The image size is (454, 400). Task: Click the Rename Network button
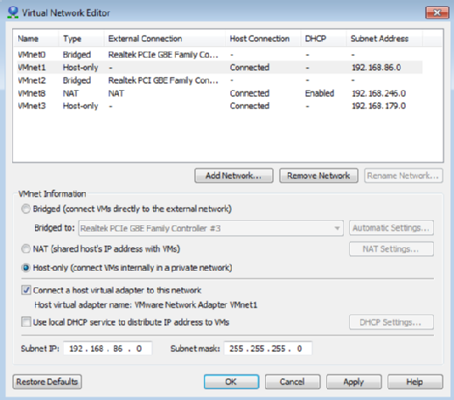[403, 176]
